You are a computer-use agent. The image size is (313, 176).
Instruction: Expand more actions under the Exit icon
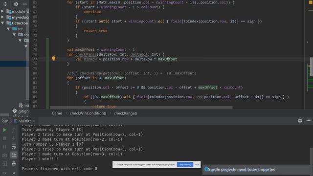pyautogui.click(x=4, y=173)
